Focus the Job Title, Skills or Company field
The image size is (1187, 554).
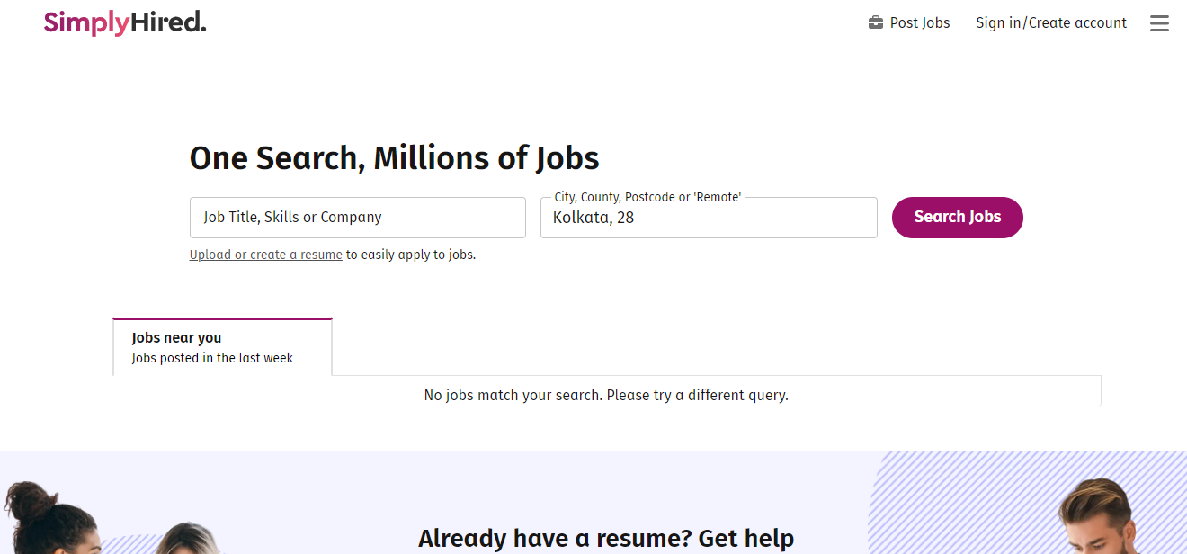pyautogui.click(x=358, y=218)
